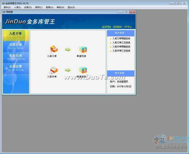Minimize the 金多库管王5000 main window

(x=172, y=3)
